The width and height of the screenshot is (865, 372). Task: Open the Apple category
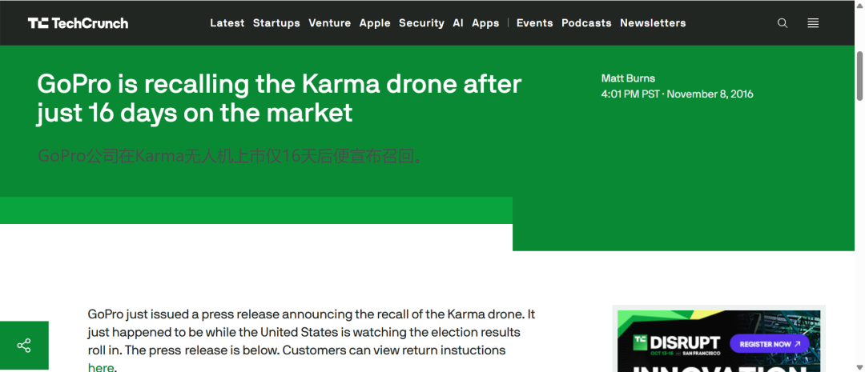375,23
